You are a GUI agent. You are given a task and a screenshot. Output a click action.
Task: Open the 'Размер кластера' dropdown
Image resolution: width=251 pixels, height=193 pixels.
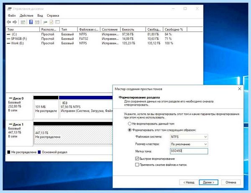pyautogui.click(x=189, y=144)
